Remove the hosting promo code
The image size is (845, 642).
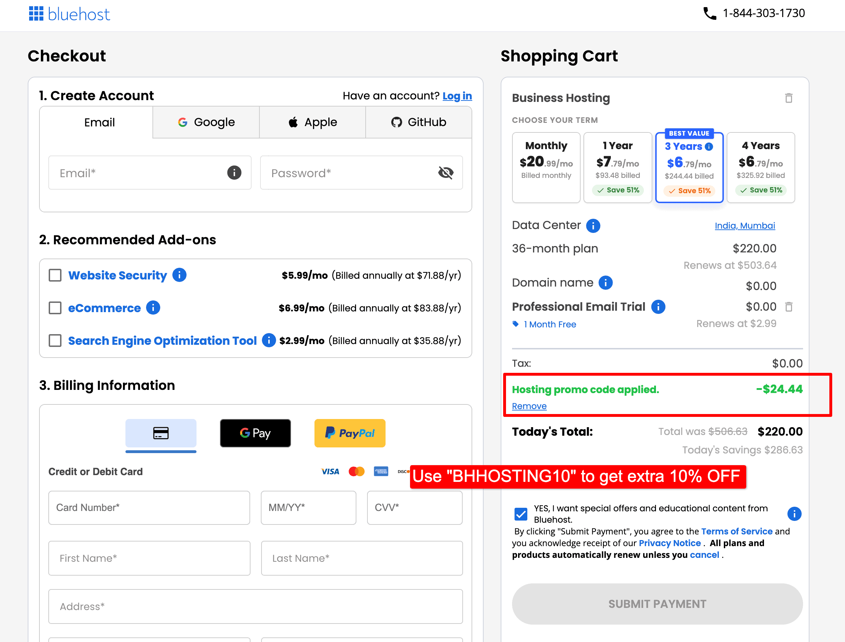coord(529,406)
